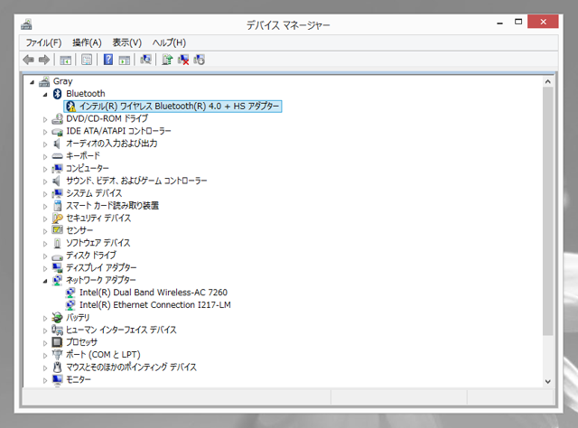Click the vertical scrollbar thumb
Screen dimensions: 578x428
pos(548,211)
